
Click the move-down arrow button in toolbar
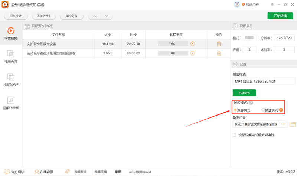coord(106,16)
